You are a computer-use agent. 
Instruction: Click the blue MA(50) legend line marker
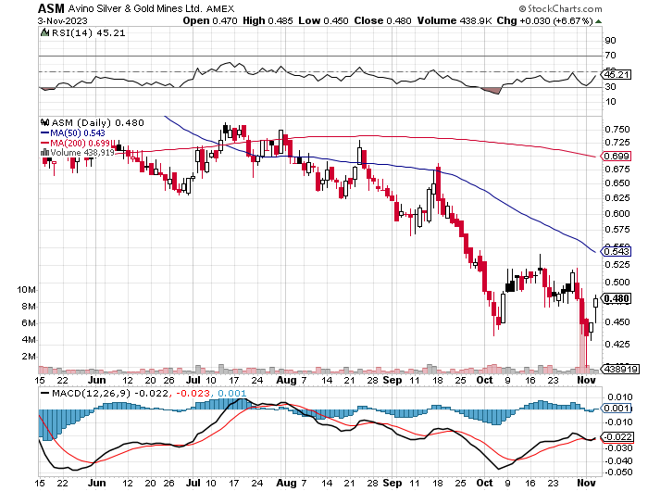tap(45, 133)
